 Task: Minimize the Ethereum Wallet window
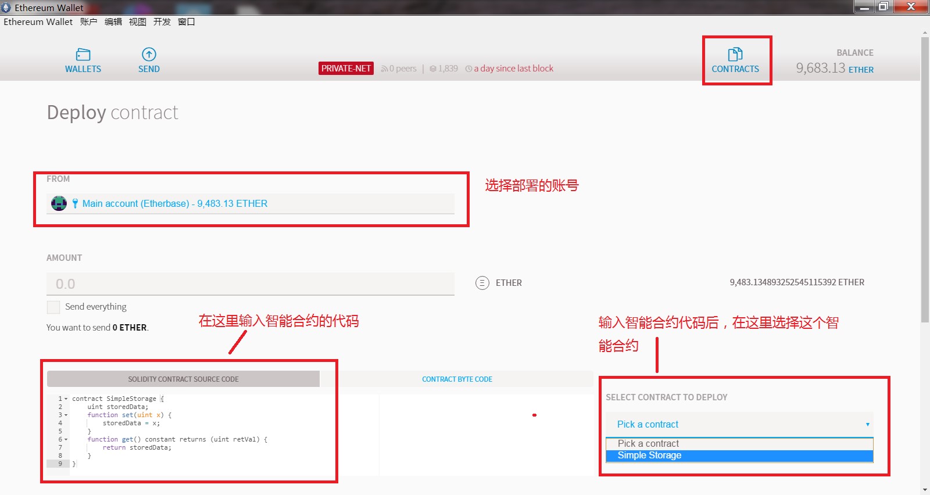(864, 7)
